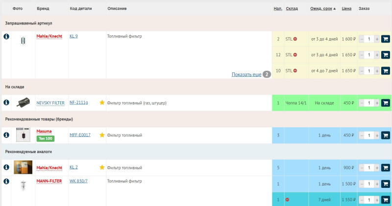Increase quantity for NEVSKY FILTER row

tap(377, 103)
